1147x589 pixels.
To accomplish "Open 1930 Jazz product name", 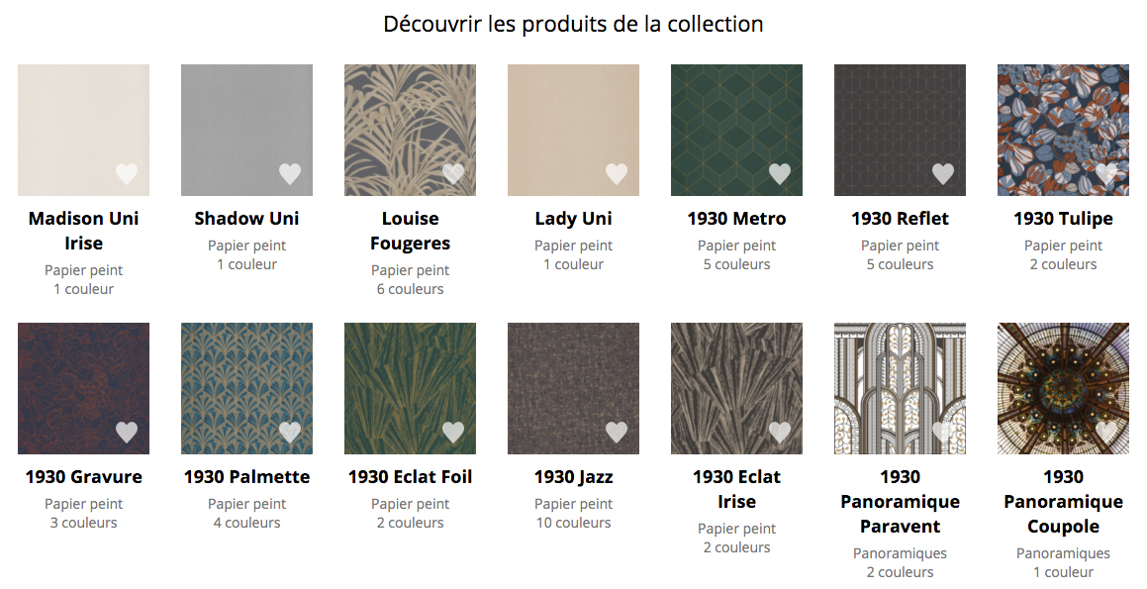I will (574, 477).
